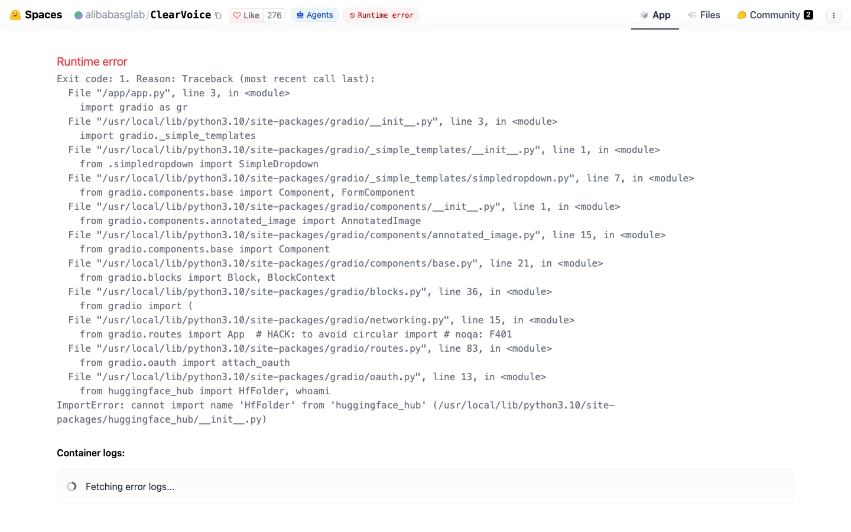Click the red Runtime error heading

click(92, 62)
